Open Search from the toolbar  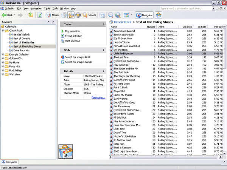89,15
